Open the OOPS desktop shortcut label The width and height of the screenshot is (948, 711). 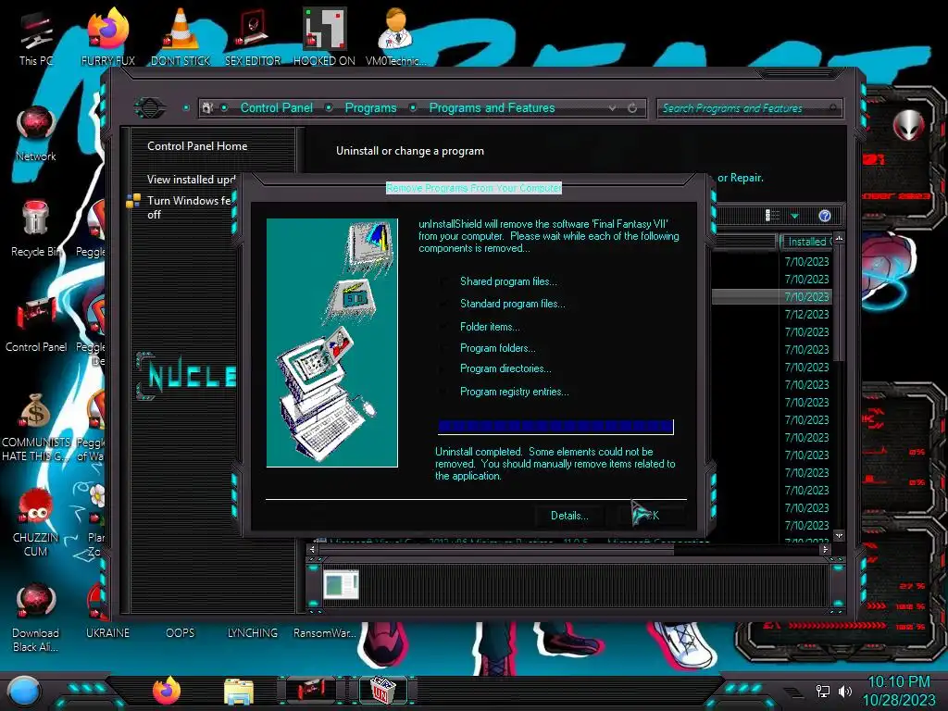(x=181, y=633)
